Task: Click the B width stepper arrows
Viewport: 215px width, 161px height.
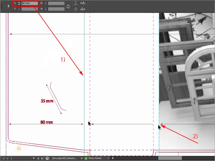Action: pyautogui.click(x=46, y=3)
